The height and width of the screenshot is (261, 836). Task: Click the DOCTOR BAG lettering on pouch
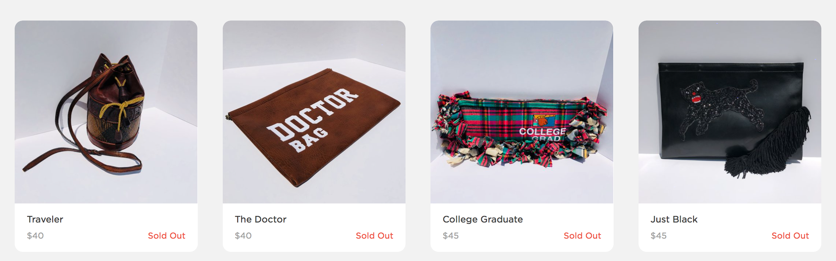(x=312, y=120)
